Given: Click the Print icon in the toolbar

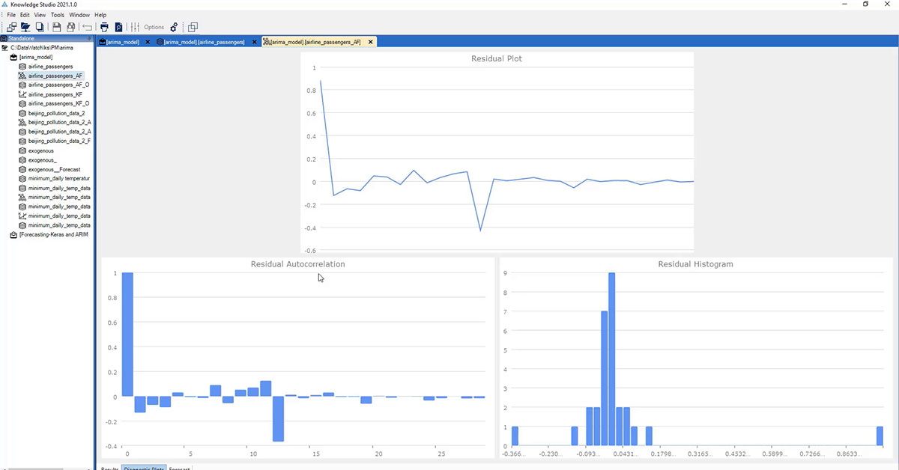Looking at the screenshot, I should tap(105, 27).
